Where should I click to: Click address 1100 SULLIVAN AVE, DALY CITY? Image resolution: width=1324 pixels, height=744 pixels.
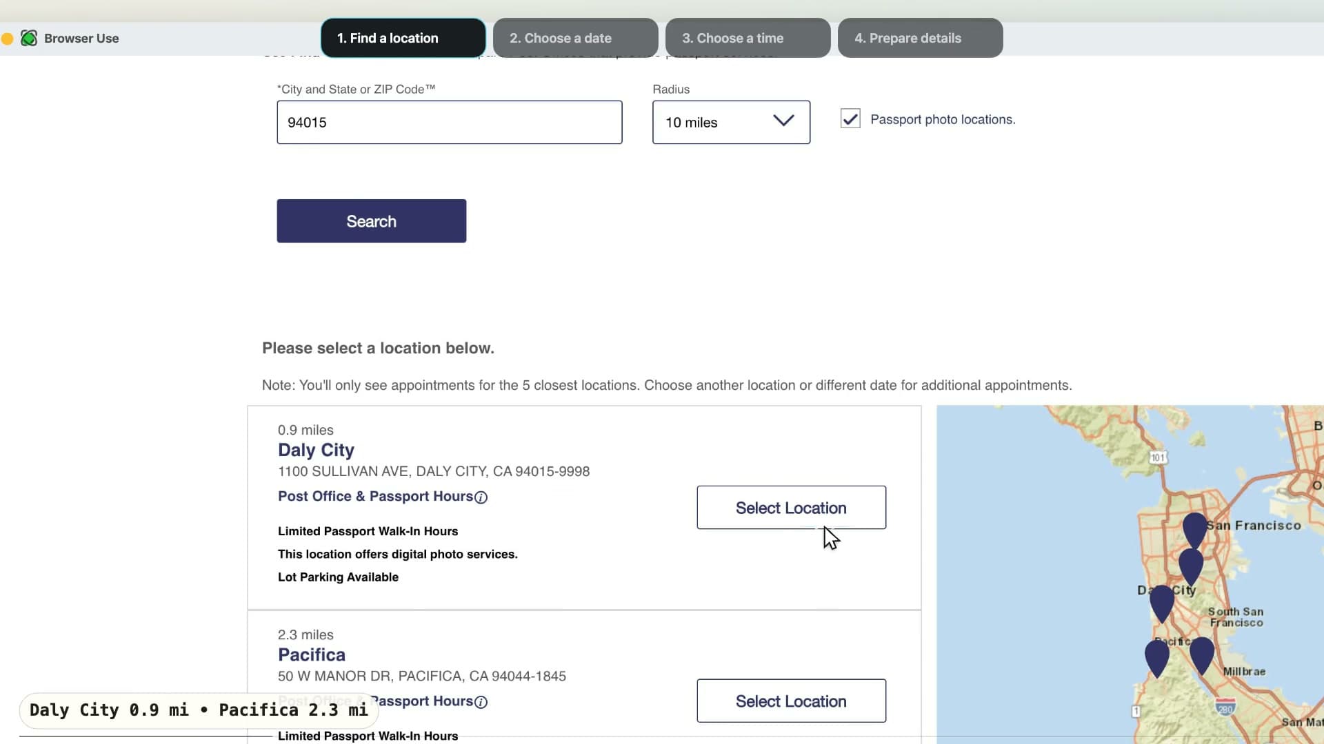coord(434,471)
